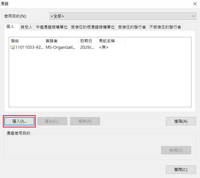Sort by the 易記名稱 column header
200x178 pixels.
[x=111, y=41]
